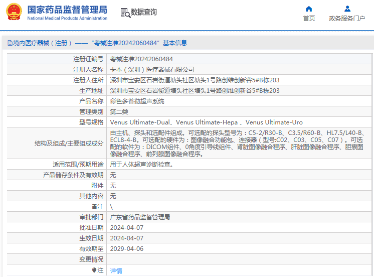Viewport: 374px width, 277px height.
Task: Select registrant name 卡本（深圳）医疗器械有限公司
Action: point(152,69)
